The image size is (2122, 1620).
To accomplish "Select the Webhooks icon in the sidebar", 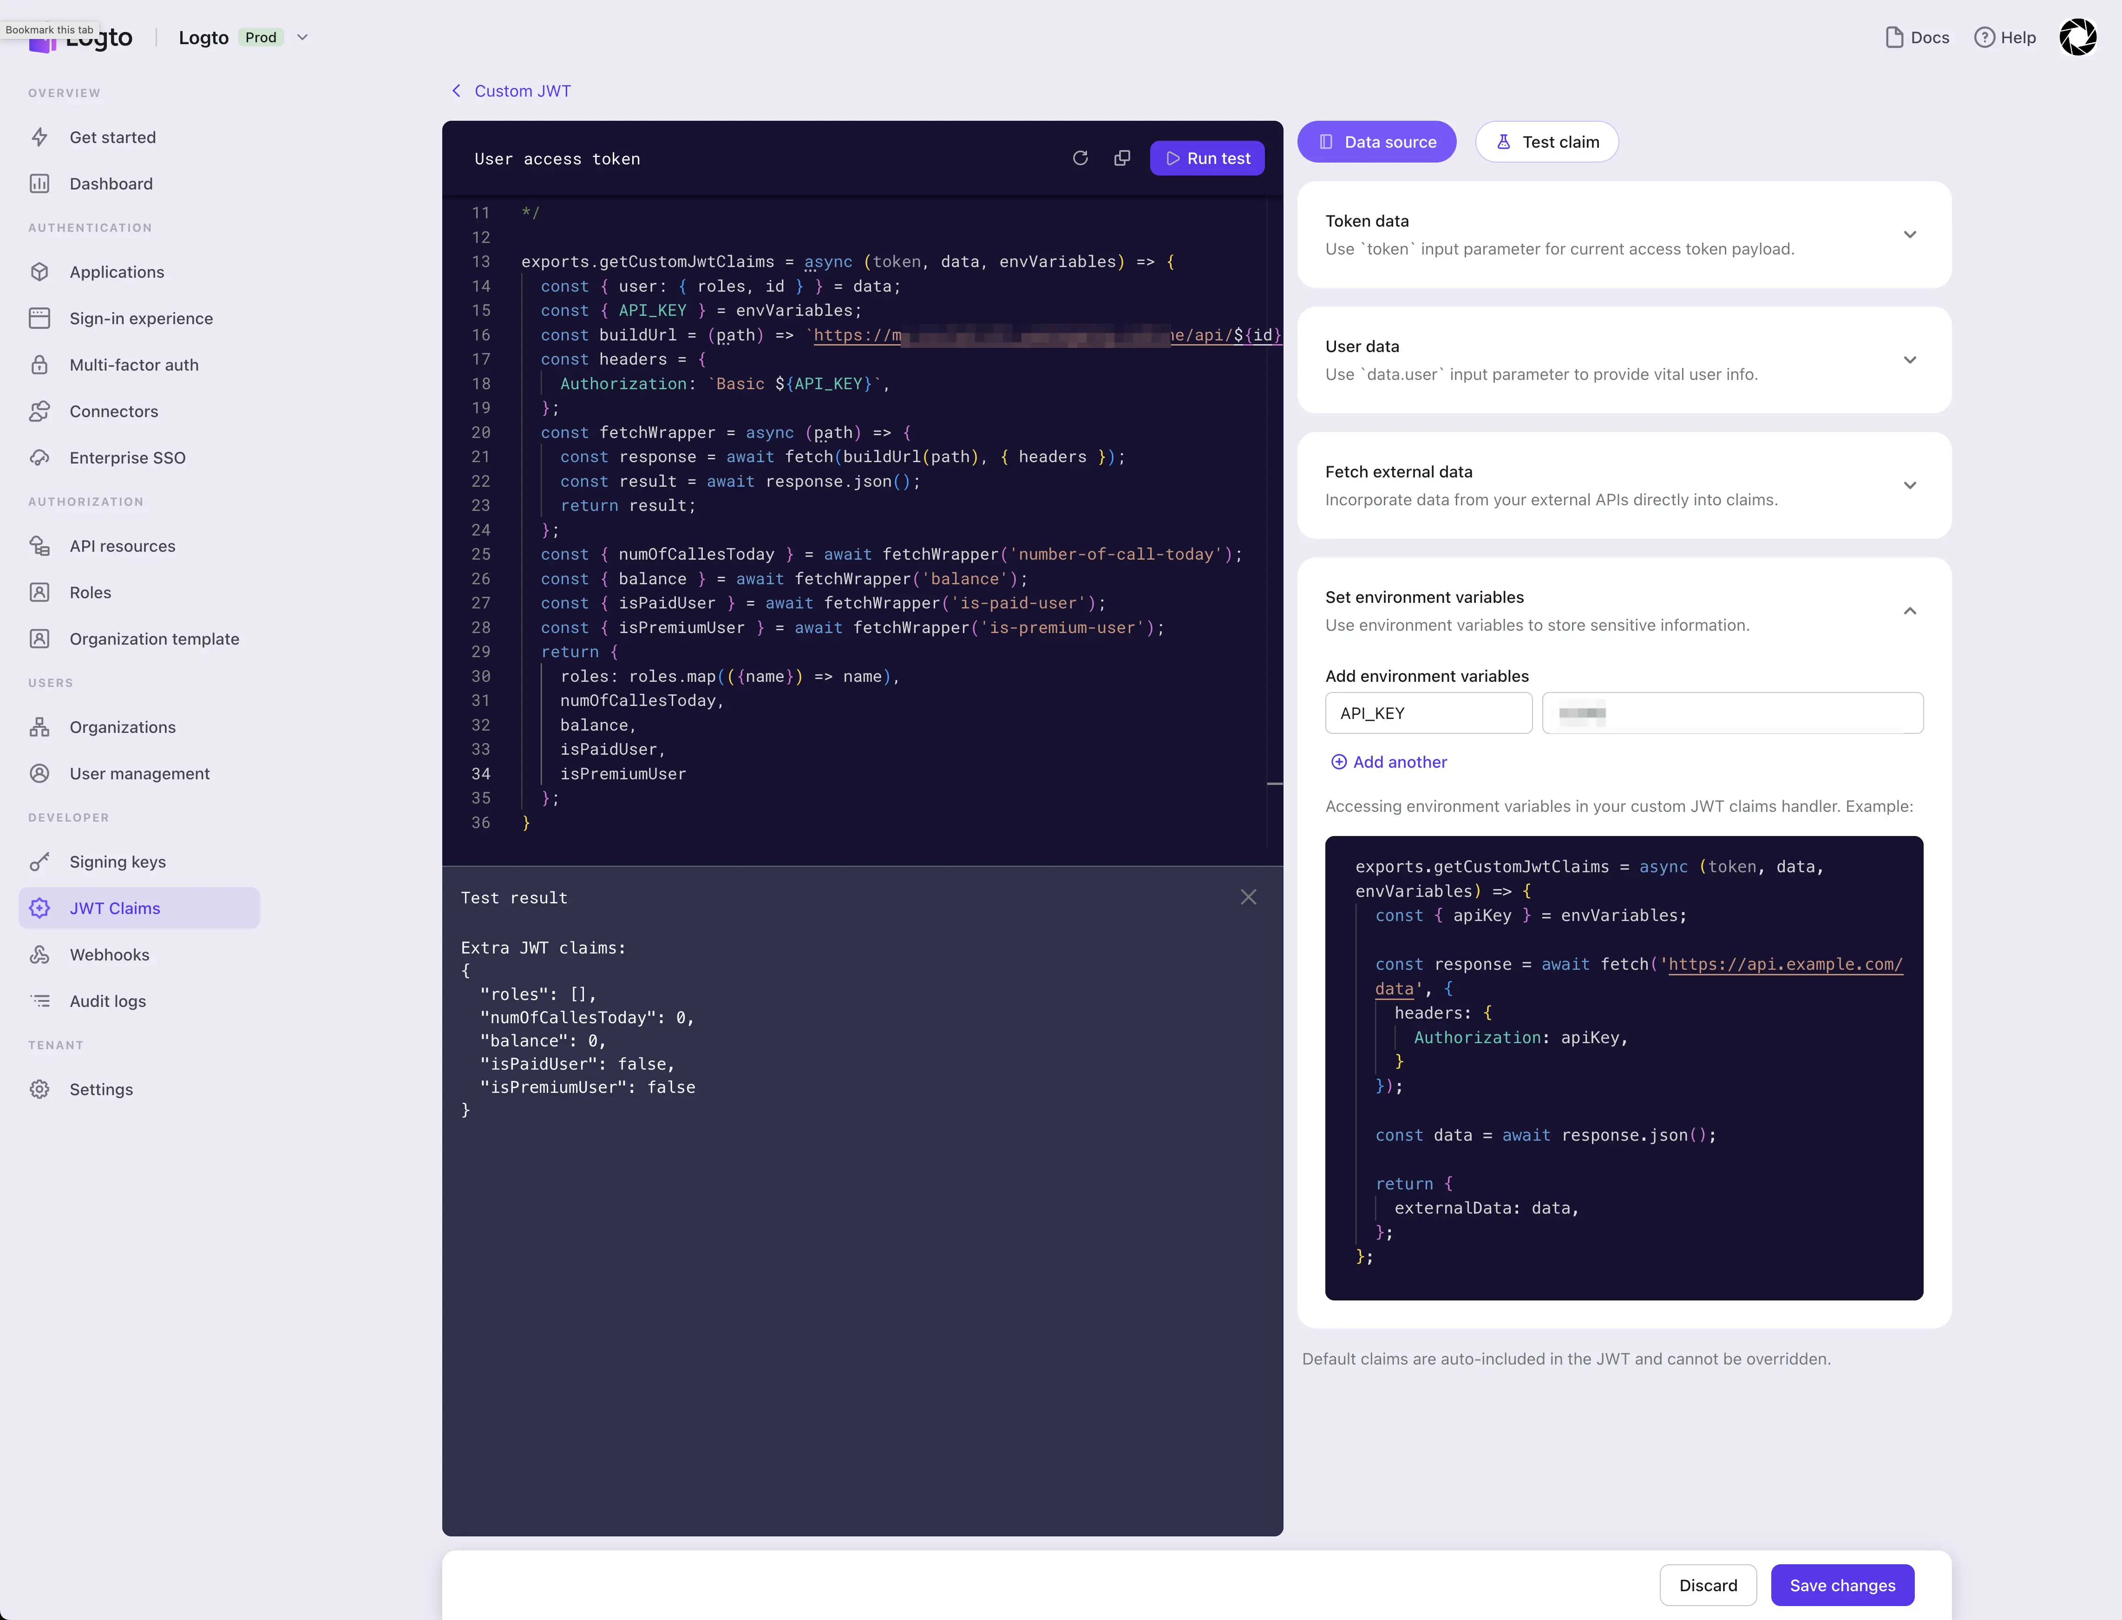I will tap(39, 954).
